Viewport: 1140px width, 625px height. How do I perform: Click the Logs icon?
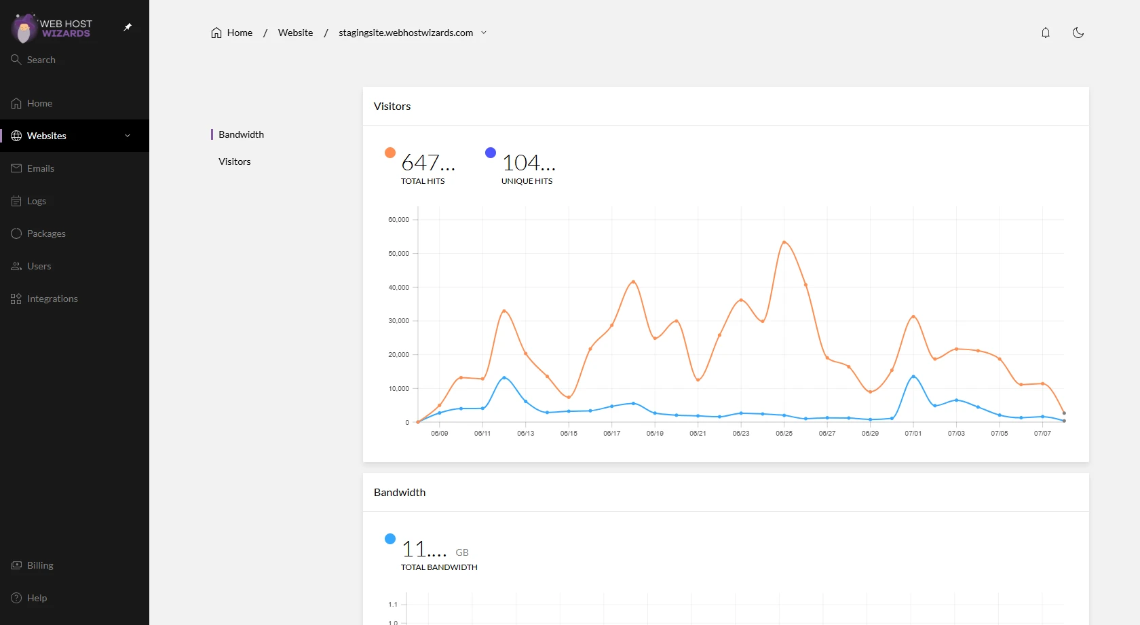(16, 201)
